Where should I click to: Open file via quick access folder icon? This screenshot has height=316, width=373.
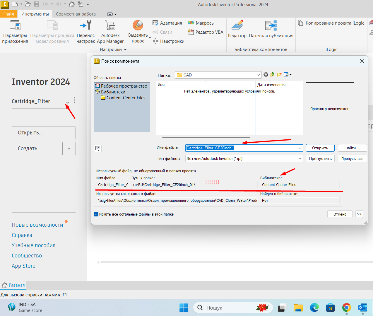click(x=28, y=4)
